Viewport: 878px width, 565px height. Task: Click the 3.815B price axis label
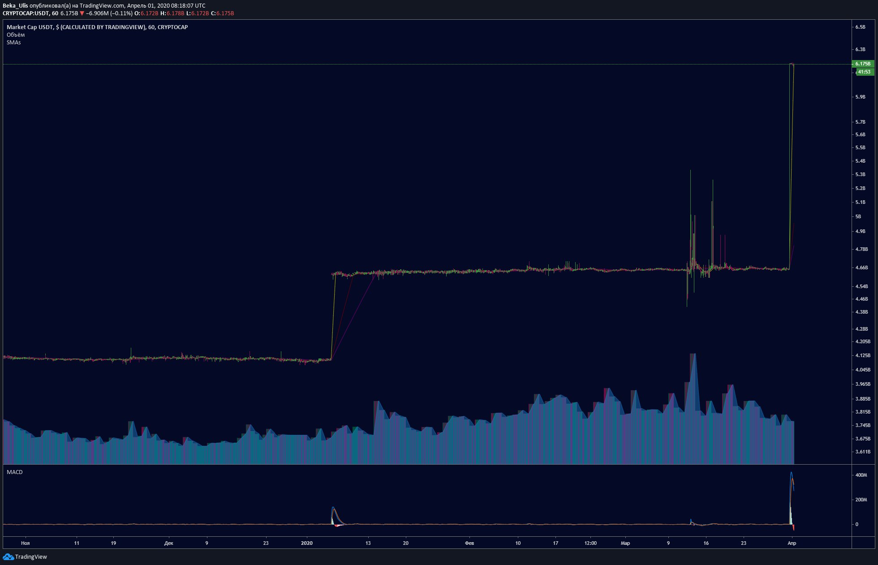(863, 412)
